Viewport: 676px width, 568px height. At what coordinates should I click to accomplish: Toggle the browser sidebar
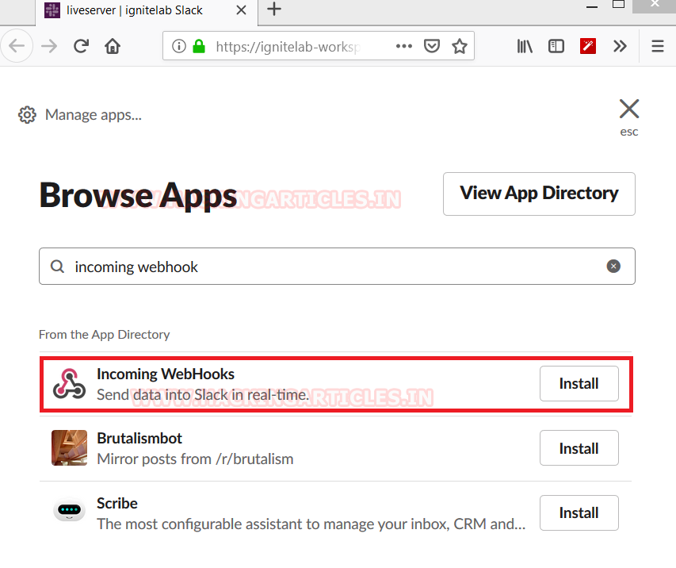pyautogui.click(x=556, y=46)
